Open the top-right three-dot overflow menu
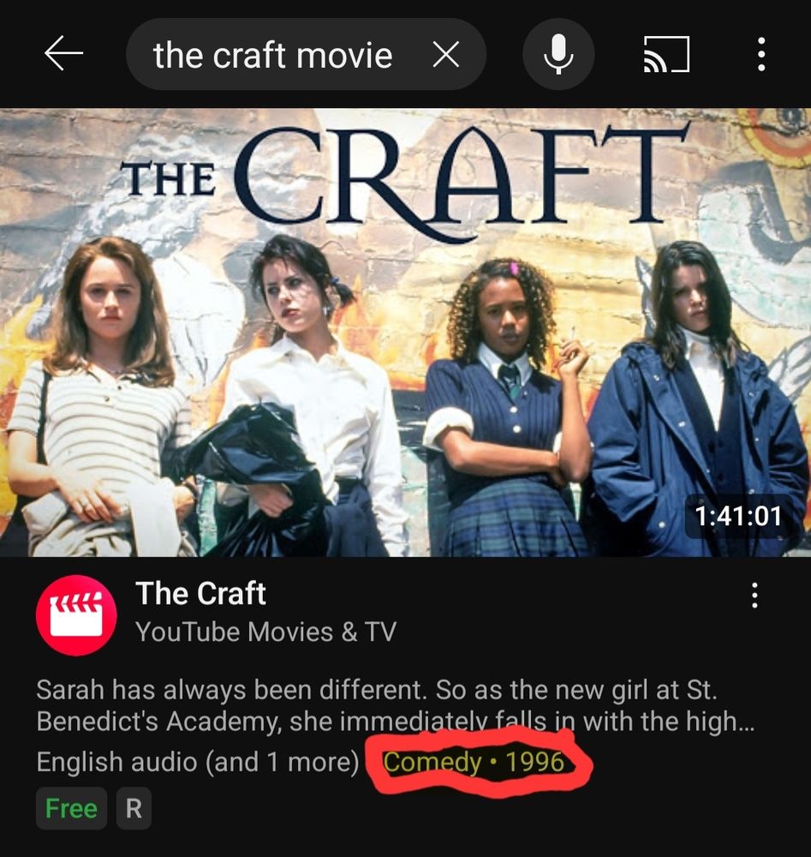The width and height of the screenshot is (811, 857). tap(761, 54)
